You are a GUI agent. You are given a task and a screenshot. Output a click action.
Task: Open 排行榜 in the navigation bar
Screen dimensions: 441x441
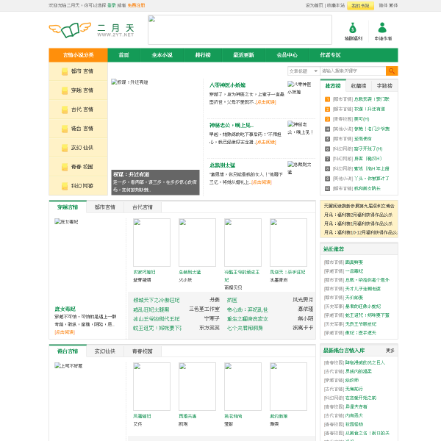coord(203,55)
